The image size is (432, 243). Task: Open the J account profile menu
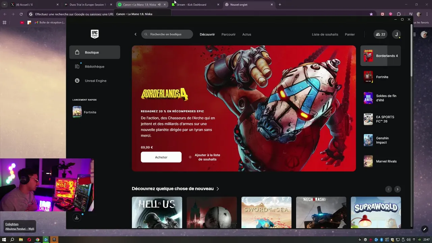397,34
